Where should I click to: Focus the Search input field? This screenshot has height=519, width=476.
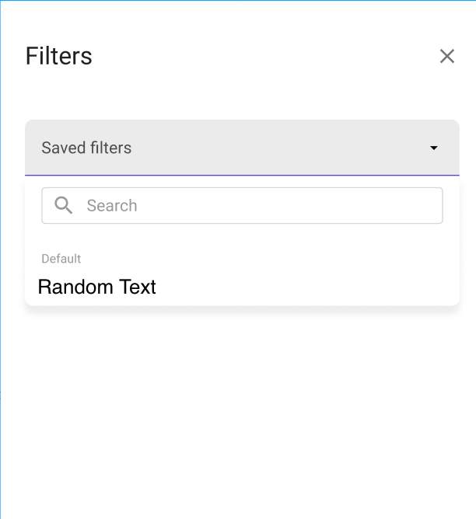click(x=257, y=205)
